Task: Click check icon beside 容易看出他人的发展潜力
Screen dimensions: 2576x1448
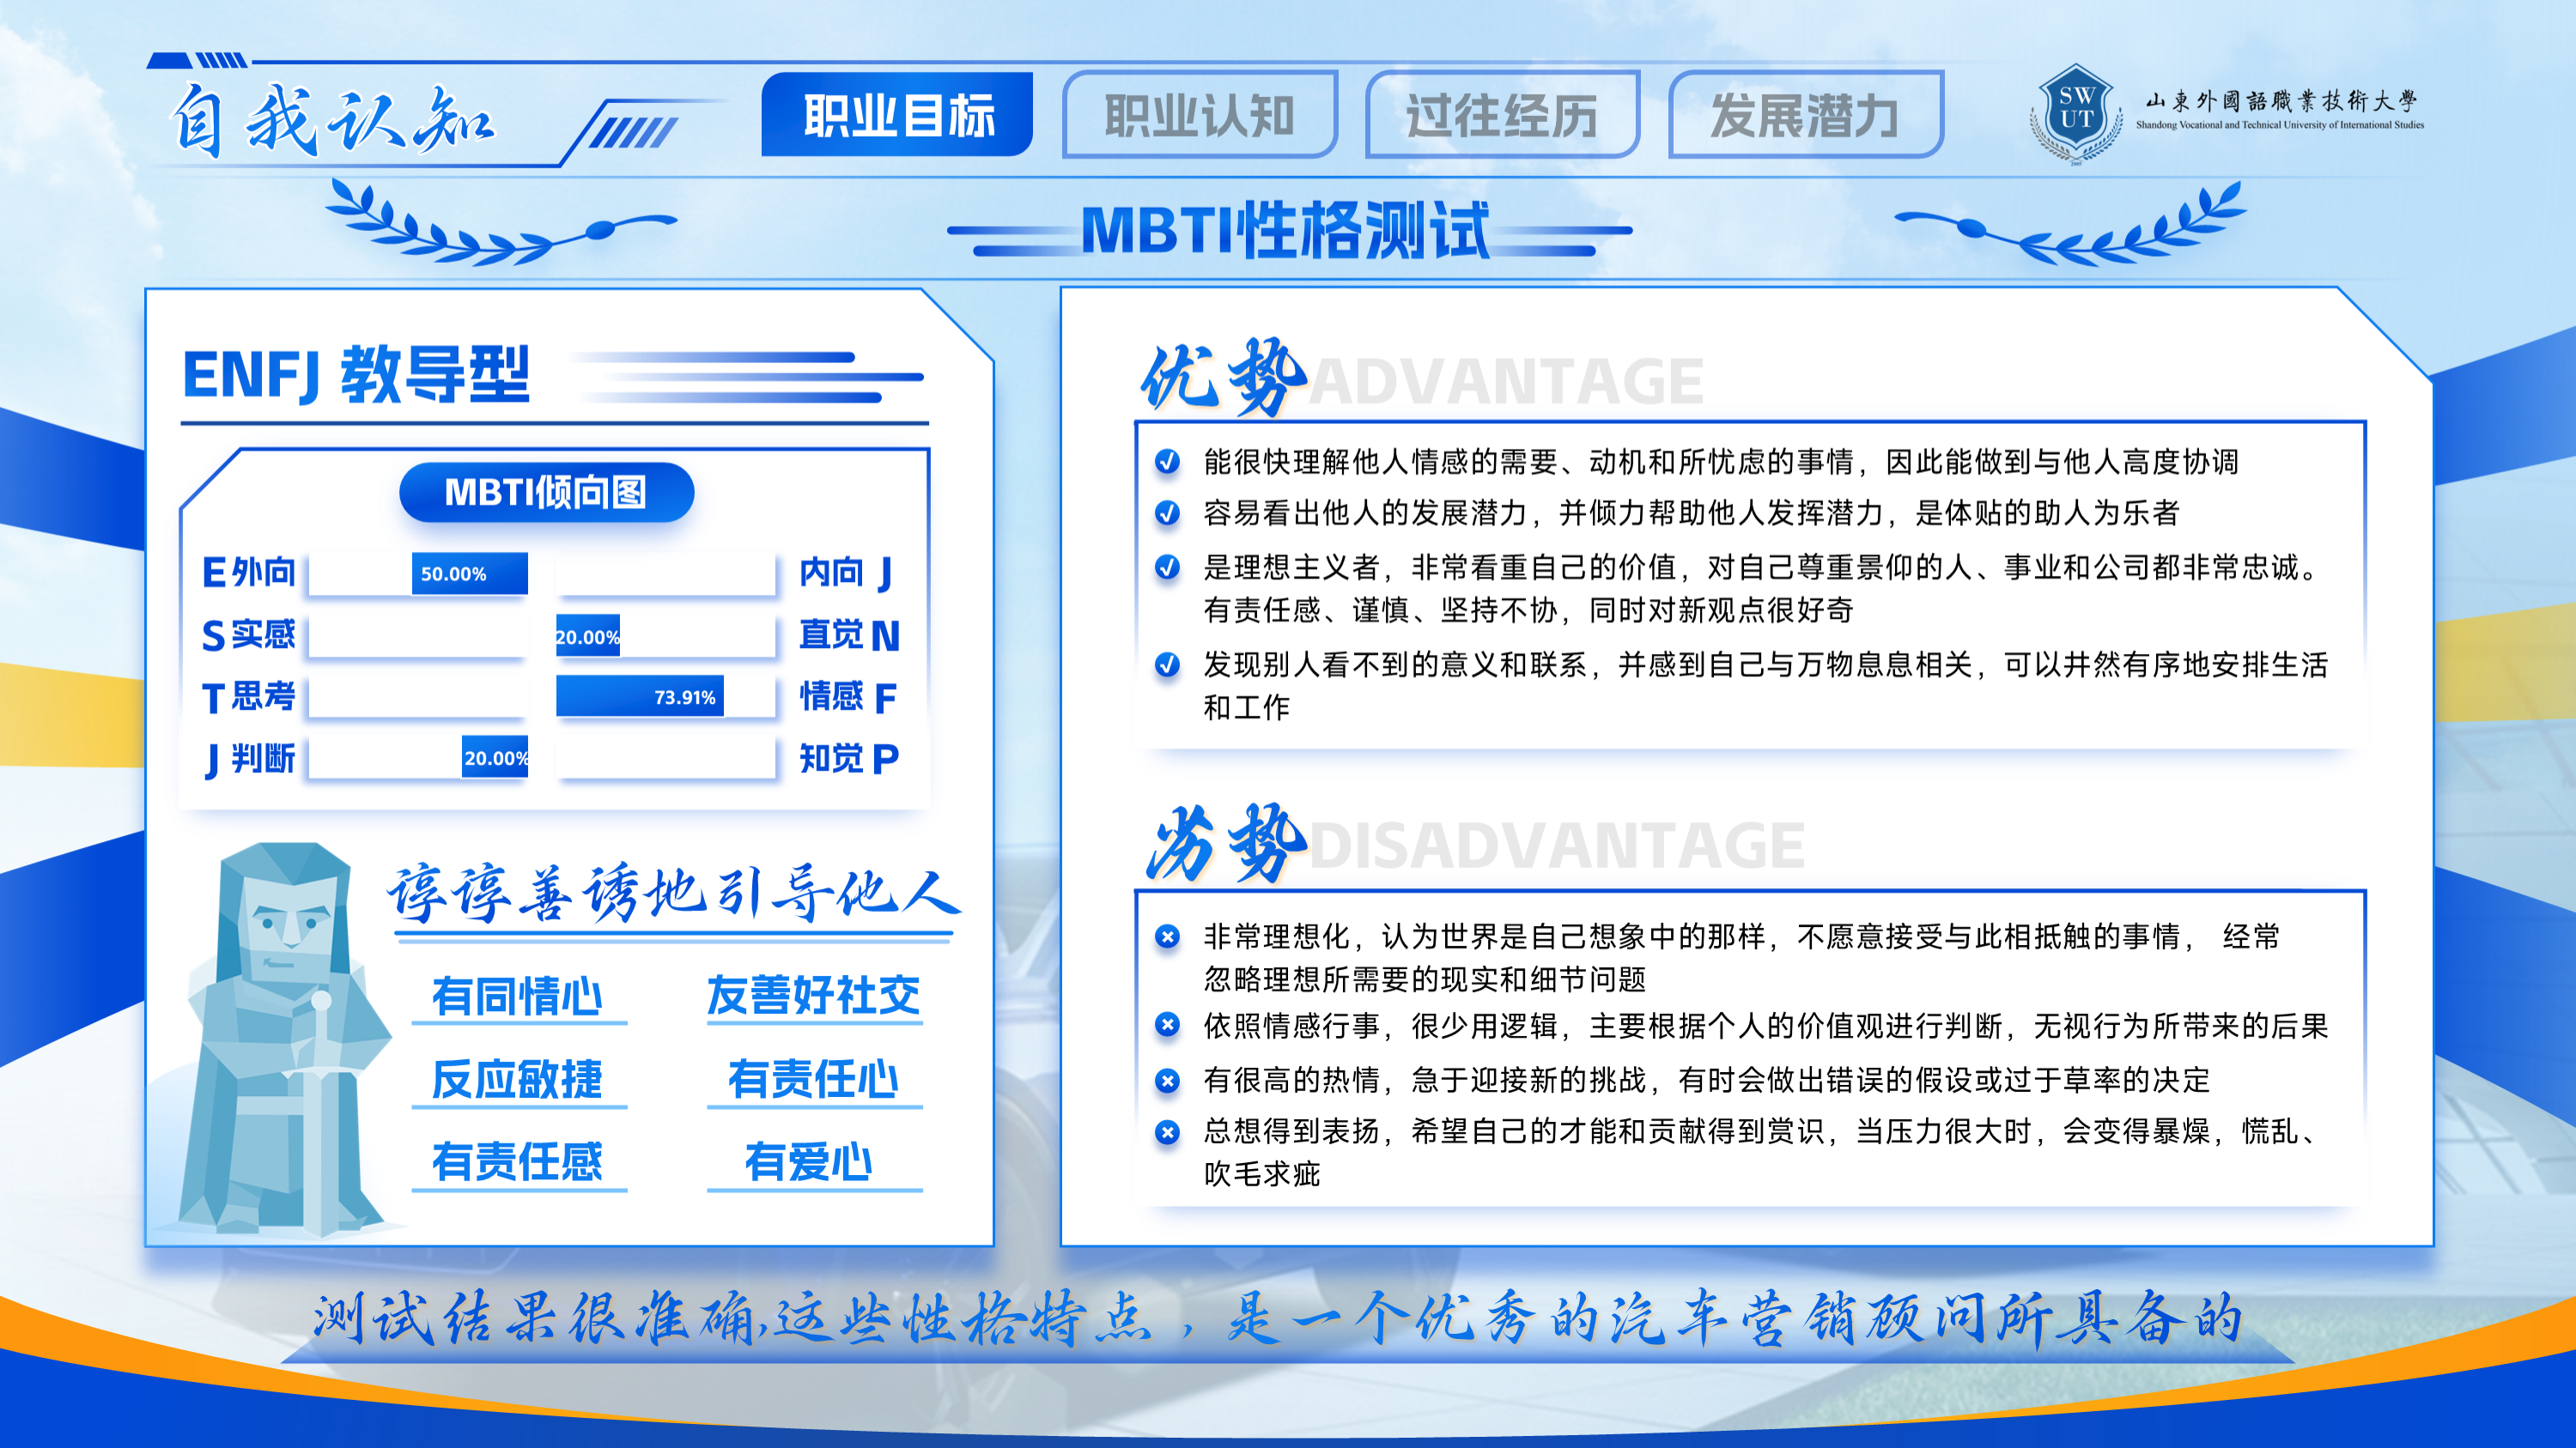Action: 1167,512
